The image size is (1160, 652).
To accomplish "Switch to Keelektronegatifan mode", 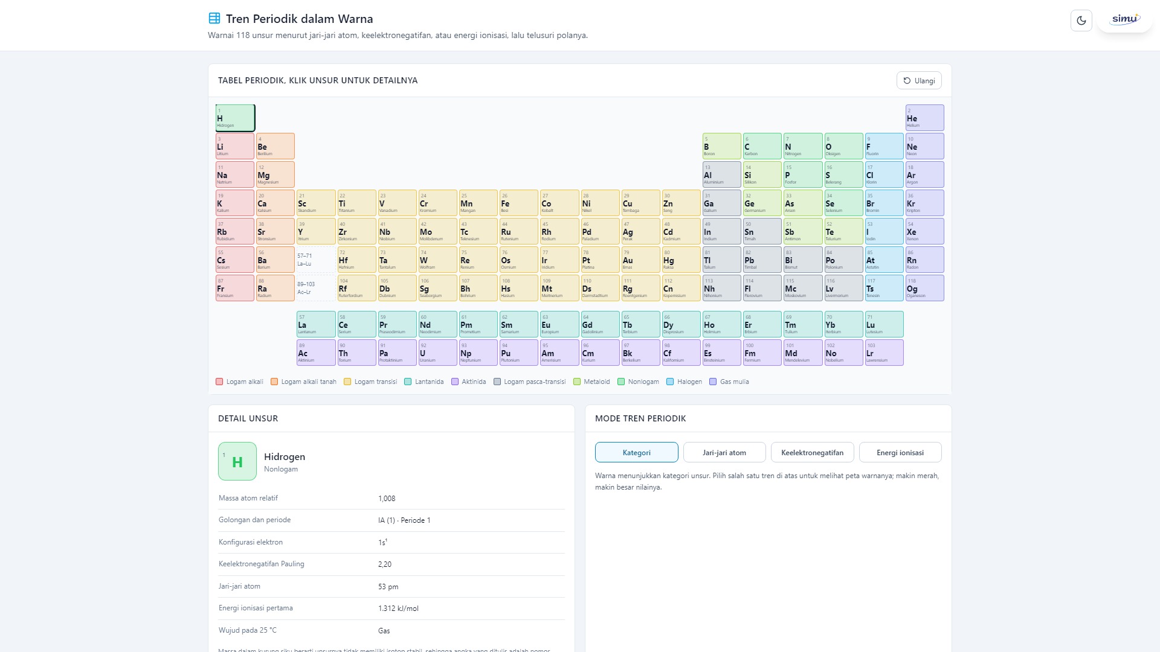I will (x=812, y=452).
